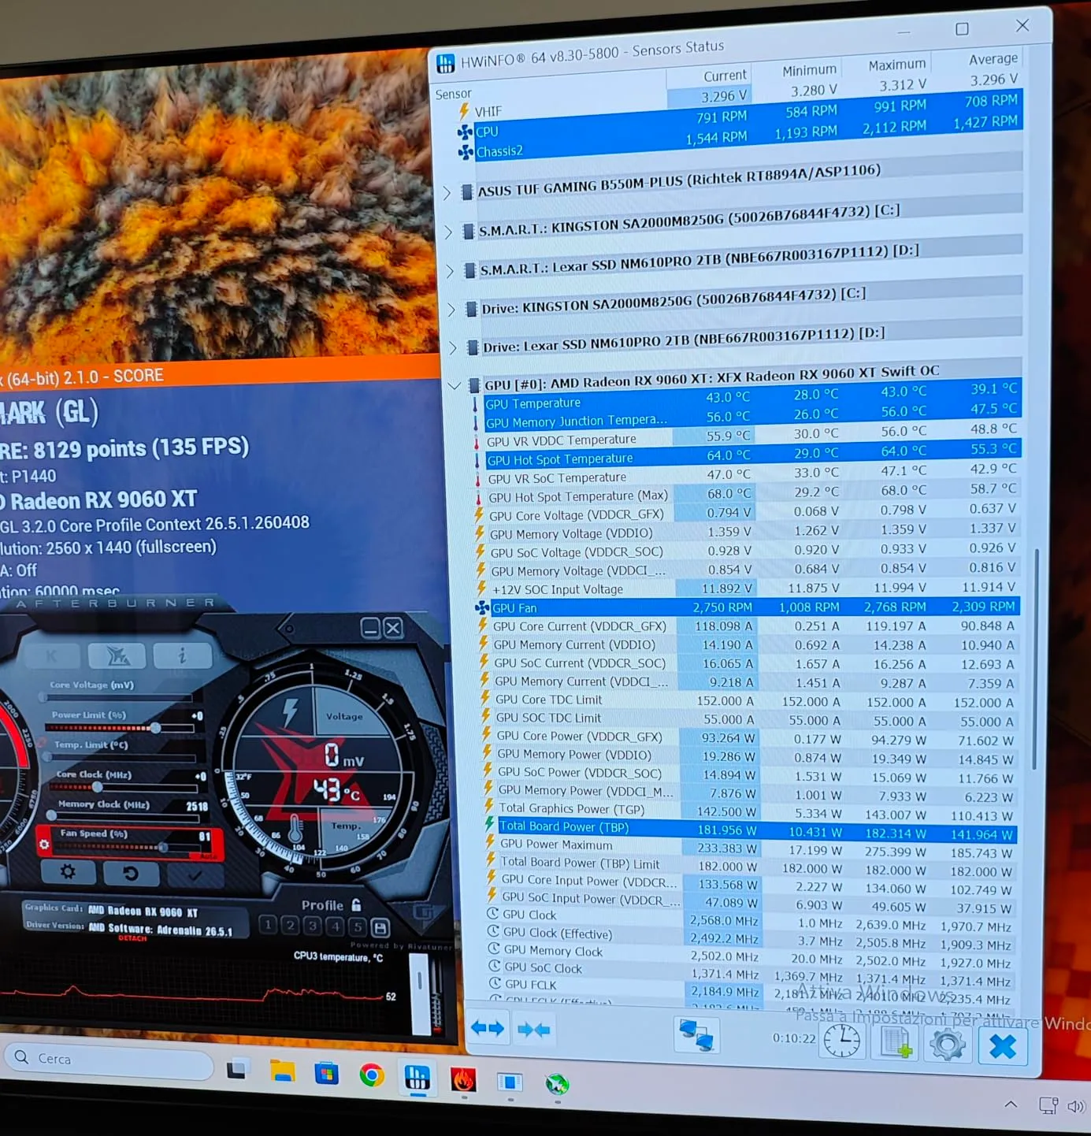Screen dimensions: 1091x1136
Task: Click HWiNFO expand columns double-arrow button
Action: tap(488, 1028)
